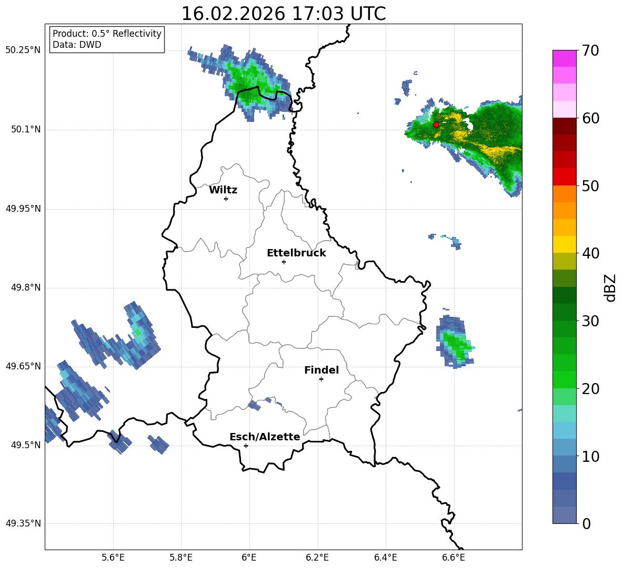Click the dBZ colorbar axis label
This screenshot has width=623, height=568.
click(610, 287)
